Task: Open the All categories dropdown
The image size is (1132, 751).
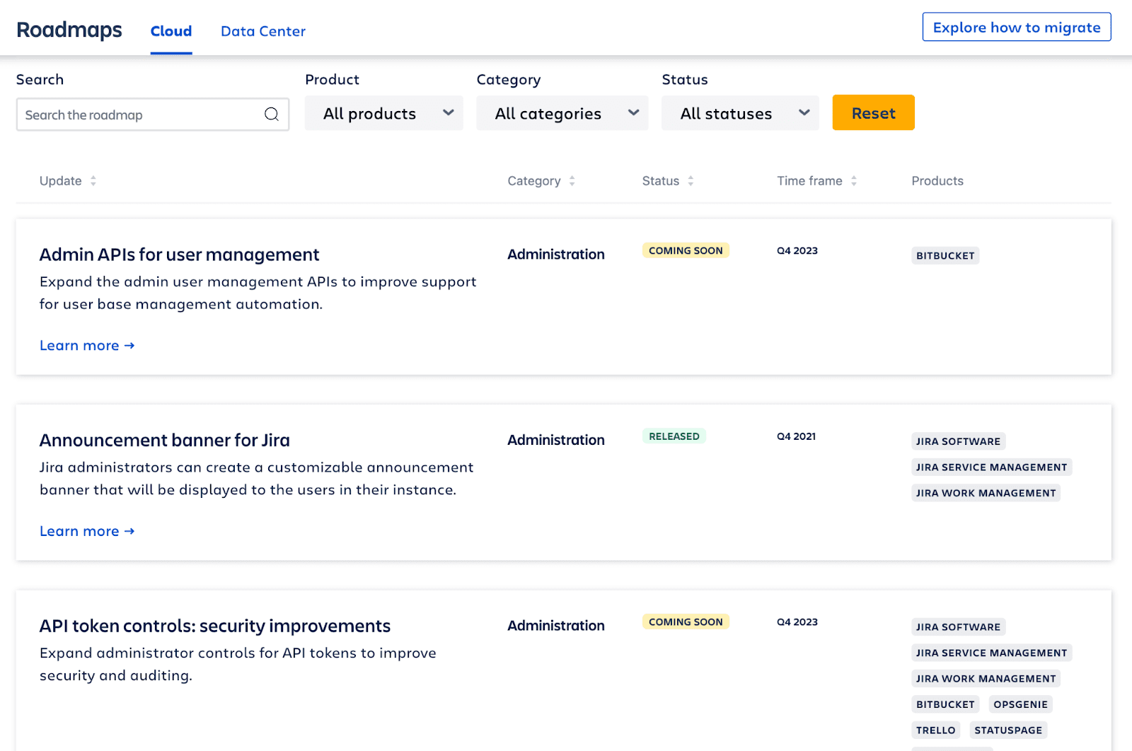Action: 562,113
